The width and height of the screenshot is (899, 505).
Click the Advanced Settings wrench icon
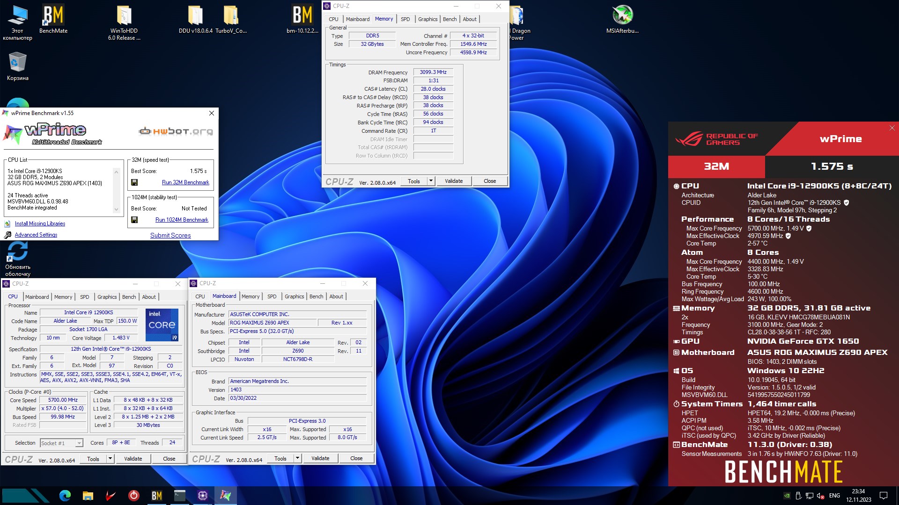[x=7, y=235]
